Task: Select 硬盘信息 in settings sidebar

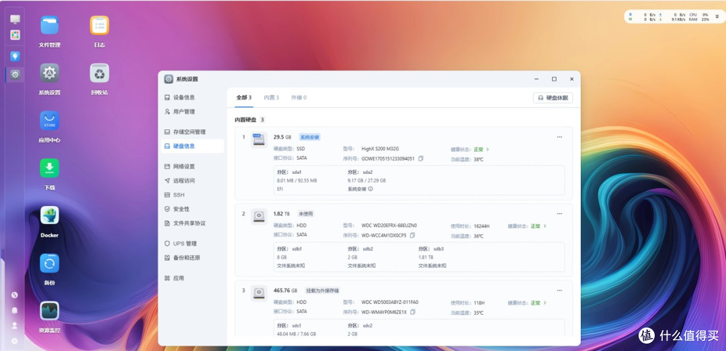Action: 192,146
